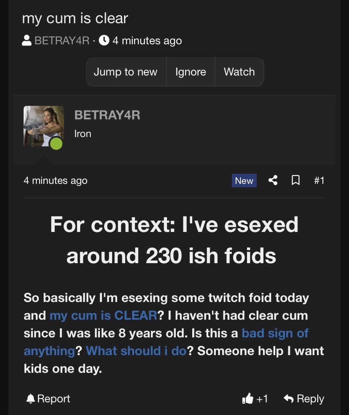Viewport: 349px width, 415px height.
Task: Click the "4 minutes ago" post timestamp
Action: click(x=55, y=181)
